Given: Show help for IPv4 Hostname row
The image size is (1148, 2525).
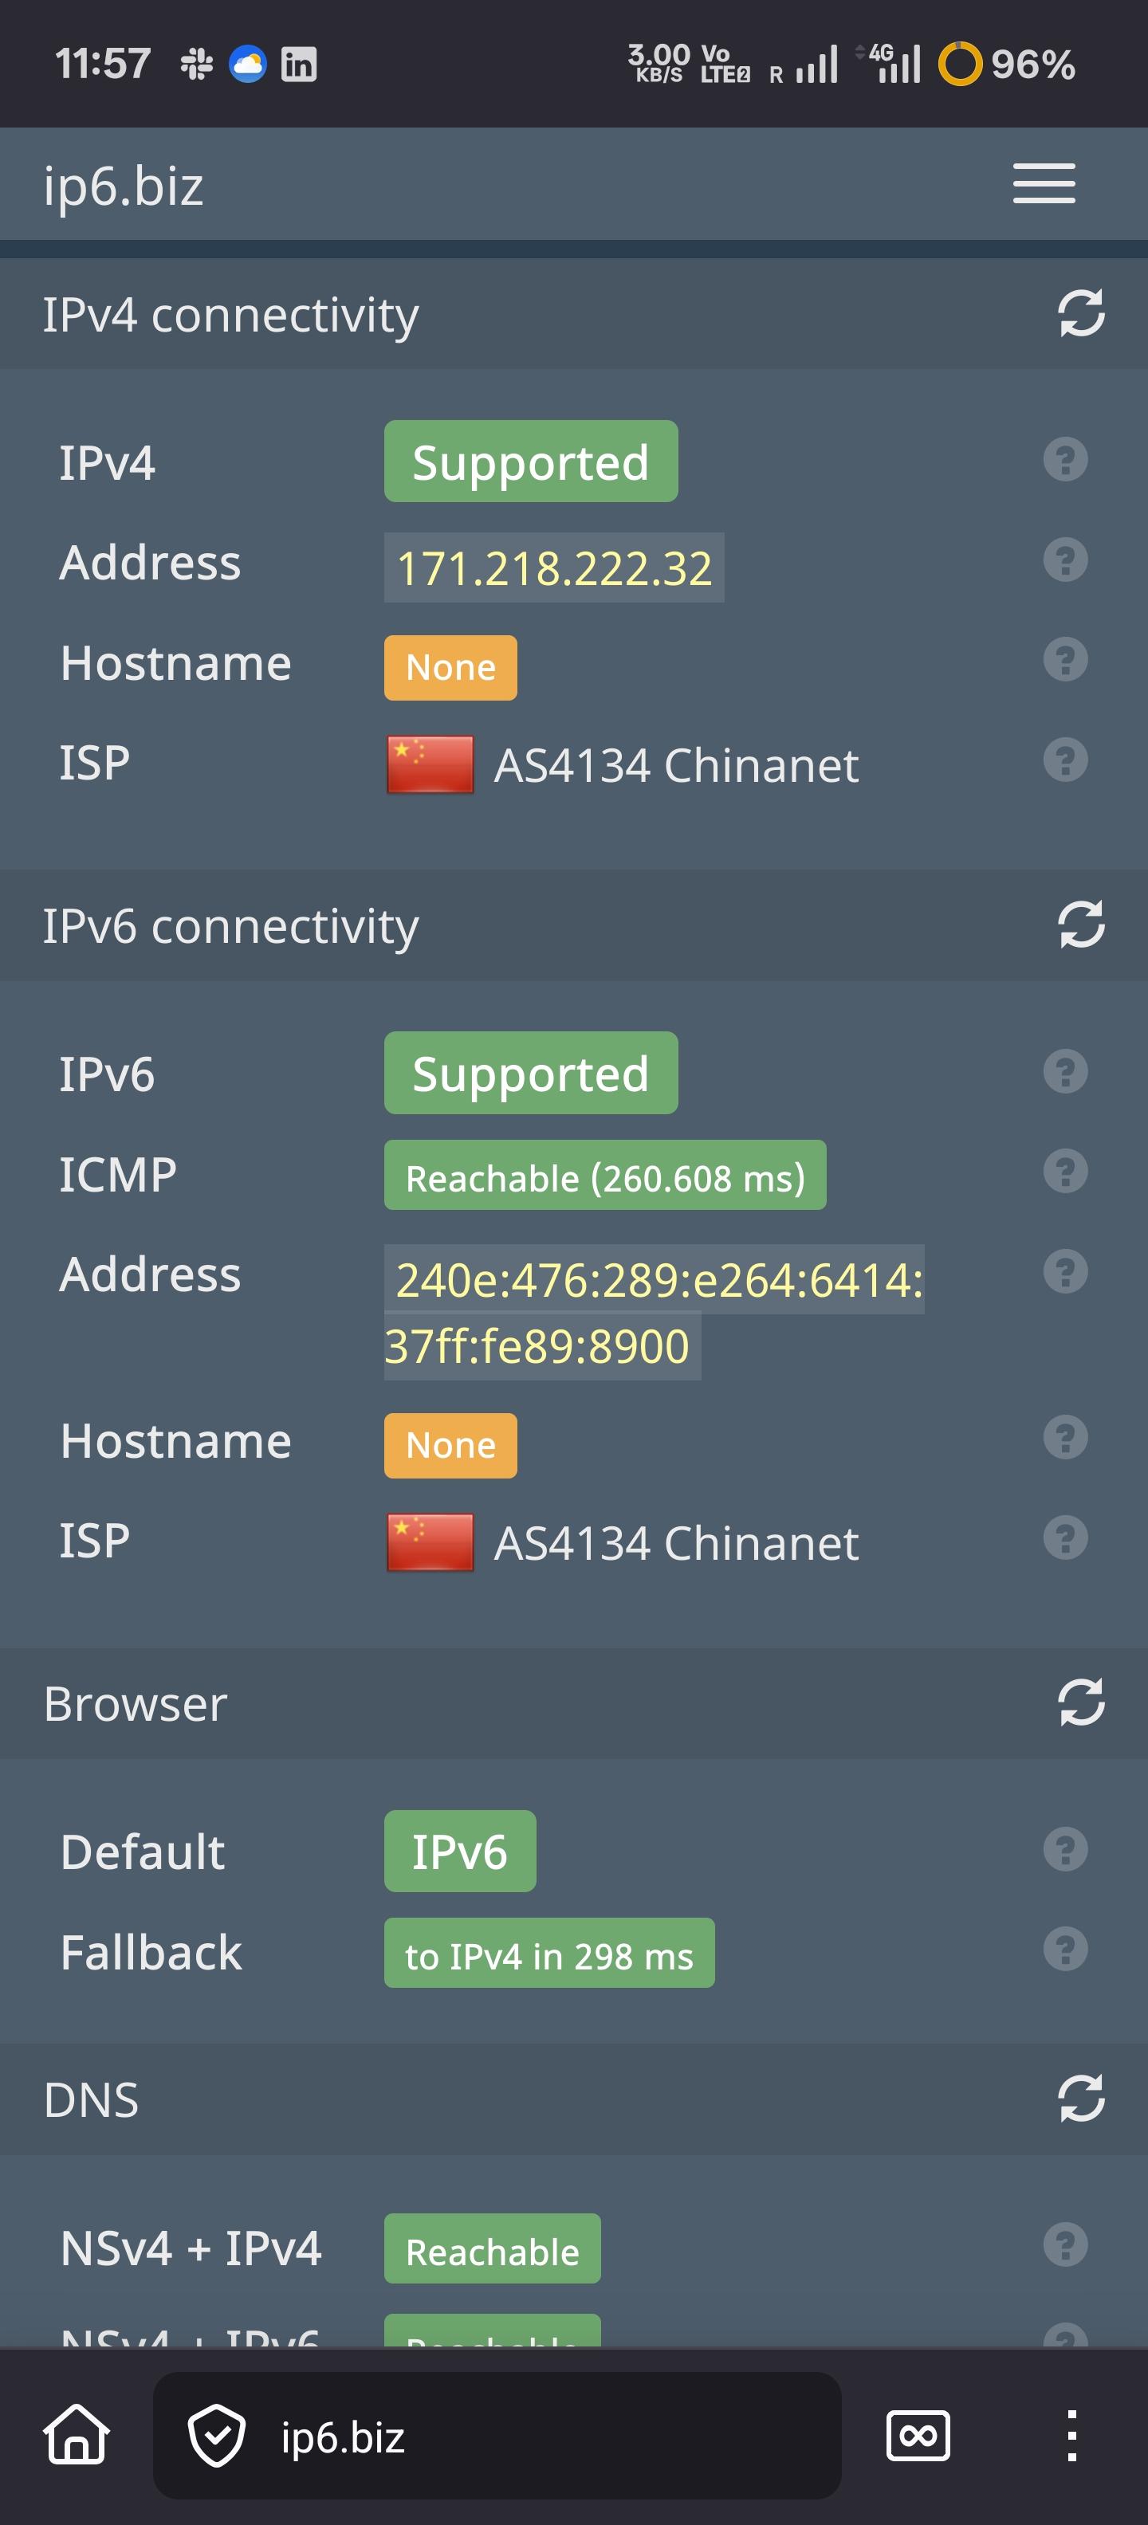Looking at the screenshot, I should tap(1064, 660).
